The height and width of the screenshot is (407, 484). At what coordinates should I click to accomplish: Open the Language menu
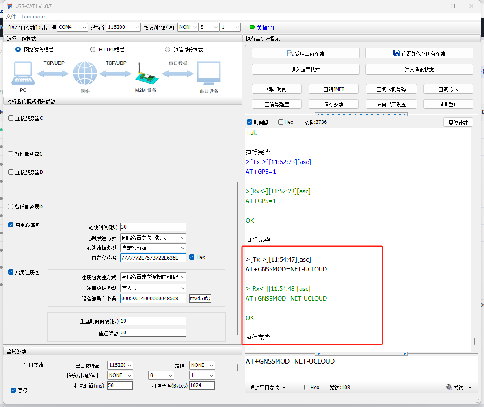point(33,17)
